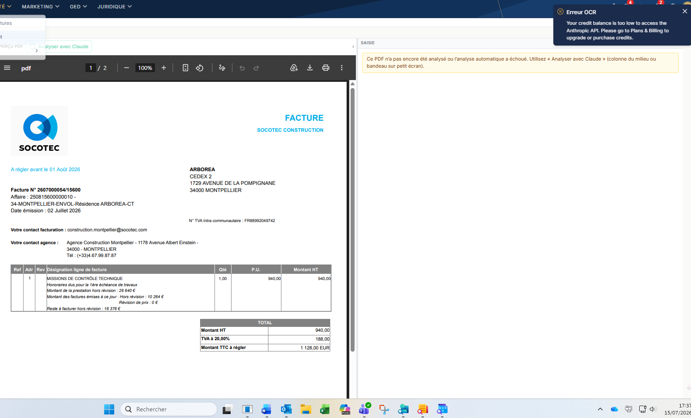Open Task View on the taskbar
Screen dimensions: 691x418
pyautogui.click(x=228, y=409)
